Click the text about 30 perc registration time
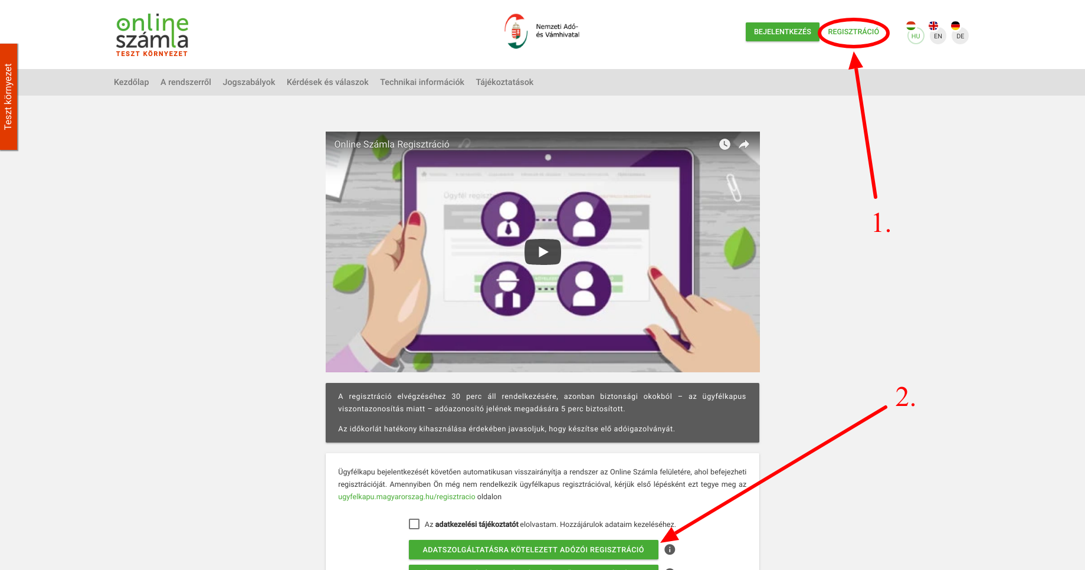Image resolution: width=1085 pixels, height=570 pixels. (x=542, y=402)
